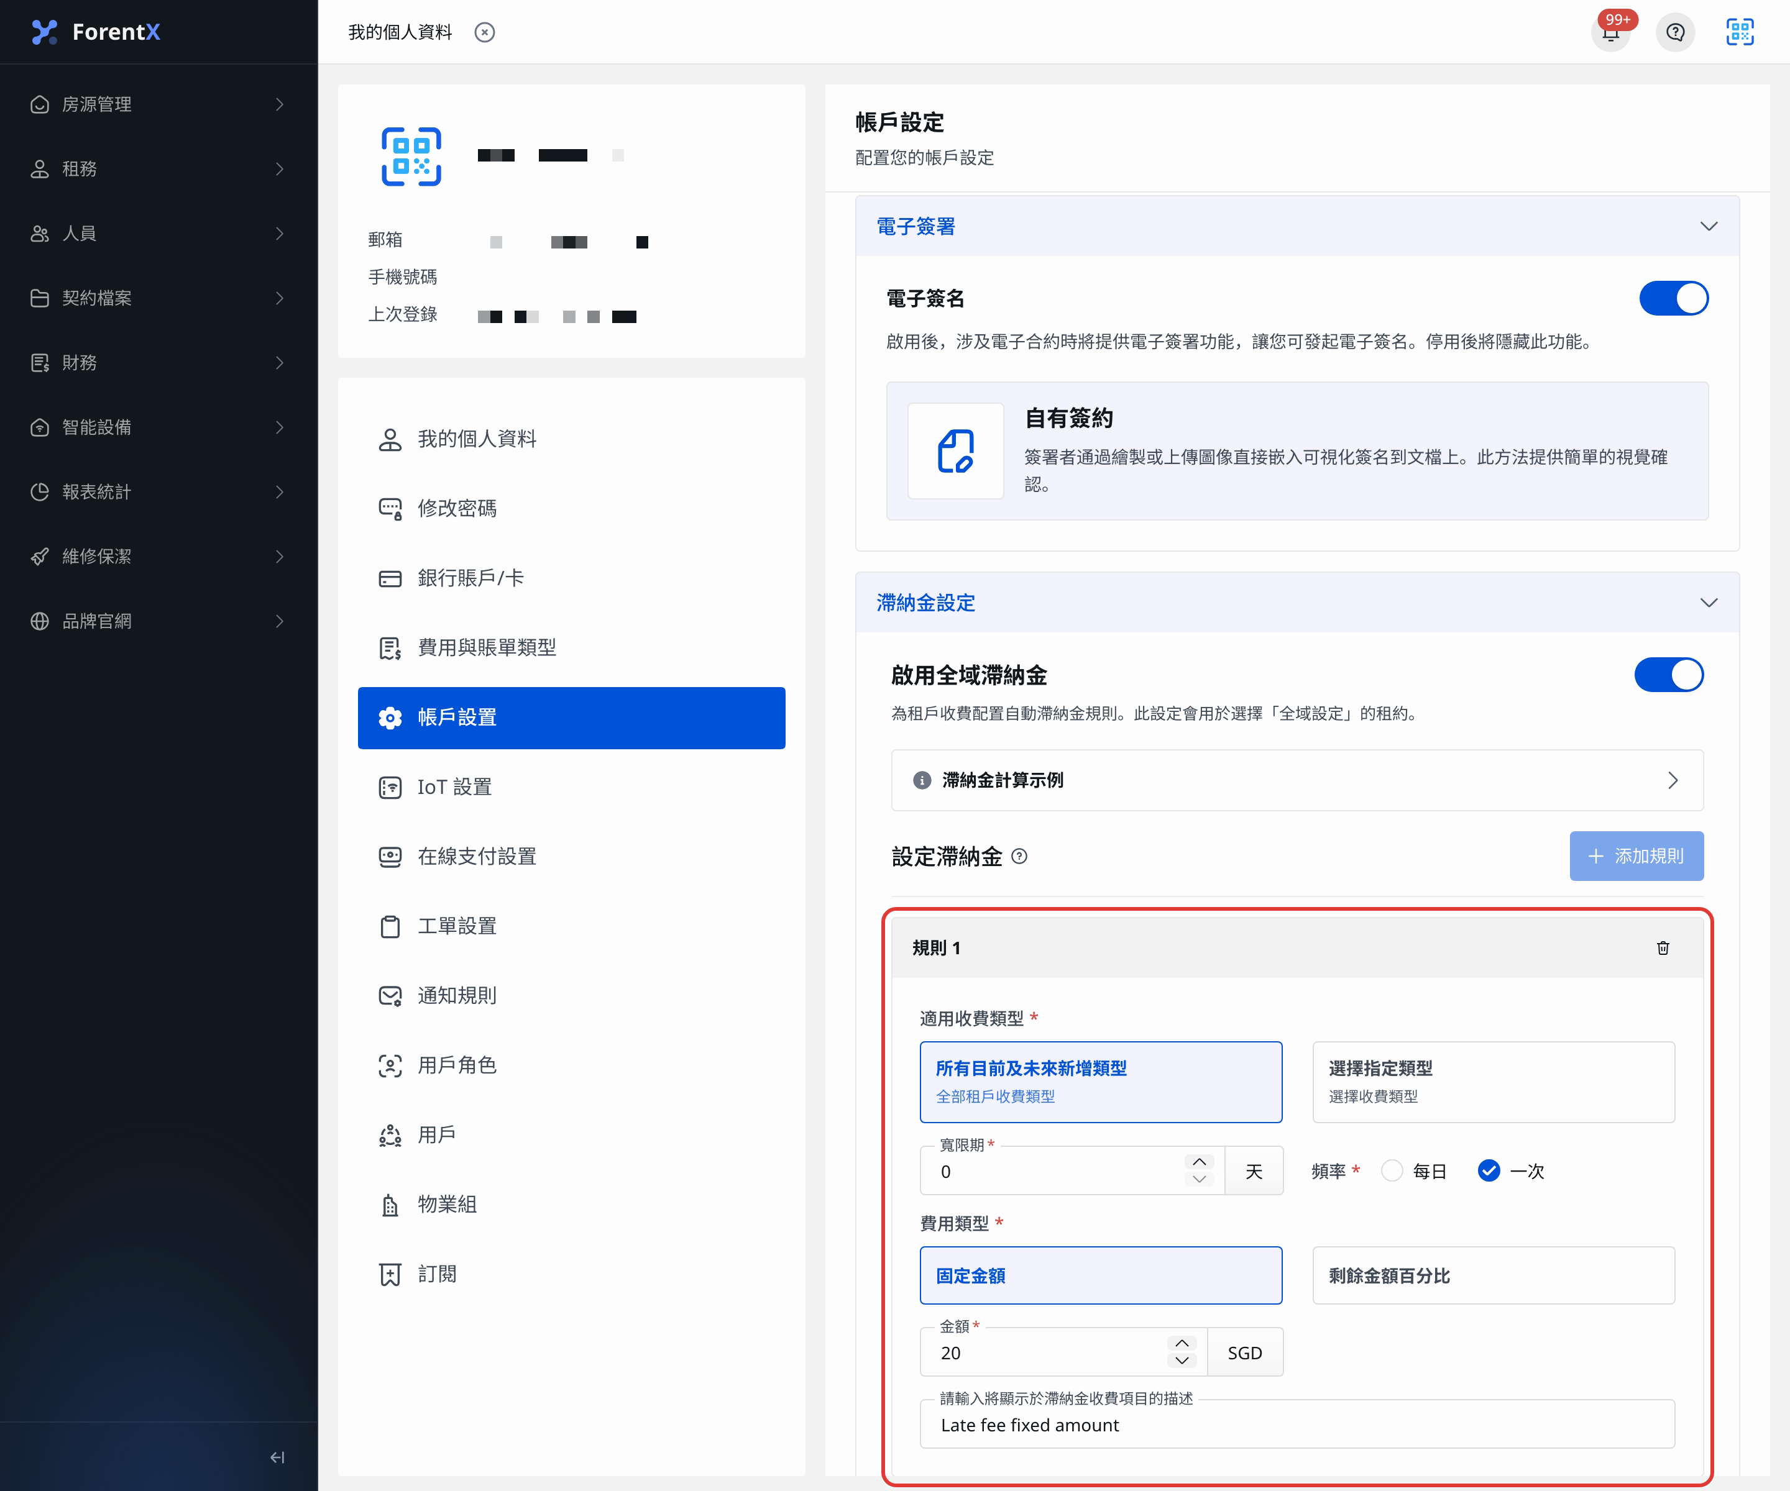Image resolution: width=1790 pixels, height=1491 pixels.
Task: Click the ForentX logo
Action: [96, 32]
